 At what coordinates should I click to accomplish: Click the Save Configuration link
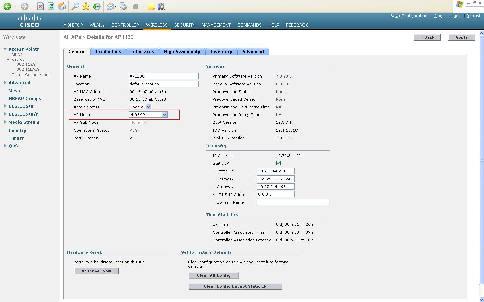(x=408, y=16)
